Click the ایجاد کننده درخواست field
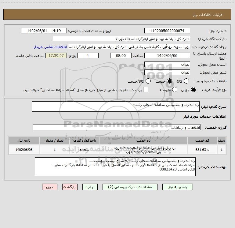Viewport: 235px width, 228px height. (x=129, y=47)
